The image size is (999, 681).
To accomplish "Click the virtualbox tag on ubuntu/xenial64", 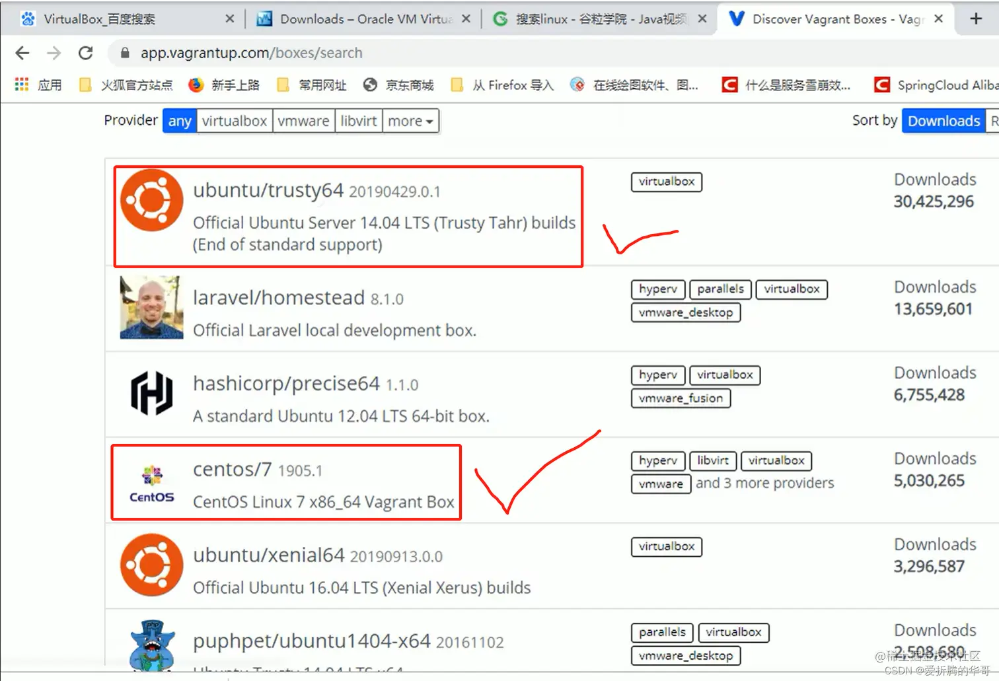I will pyautogui.click(x=667, y=547).
